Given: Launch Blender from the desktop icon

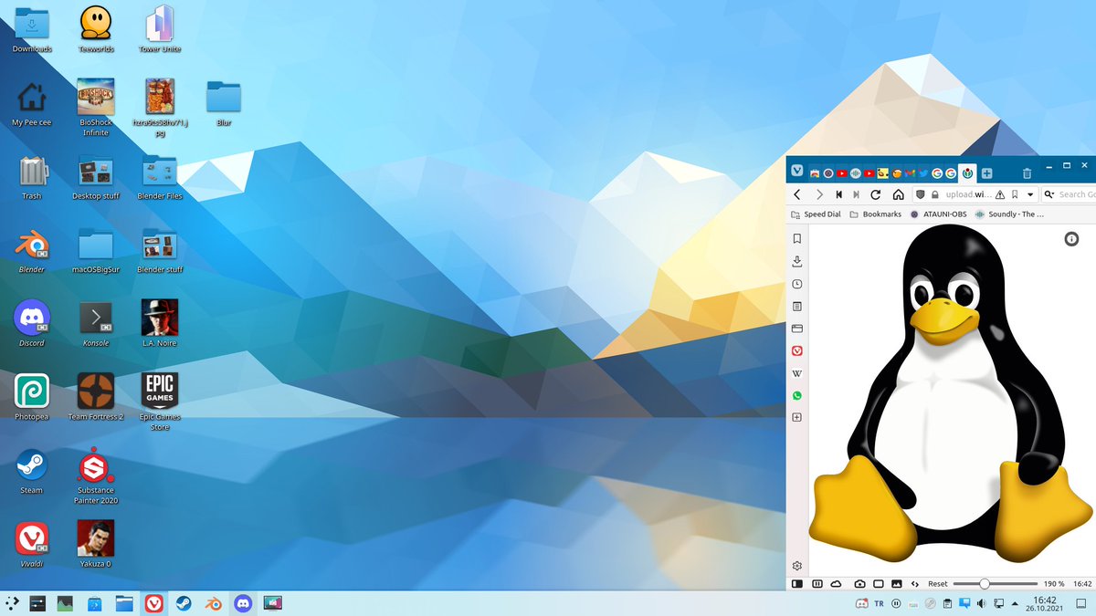Looking at the screenshot, I should [32, 250].
